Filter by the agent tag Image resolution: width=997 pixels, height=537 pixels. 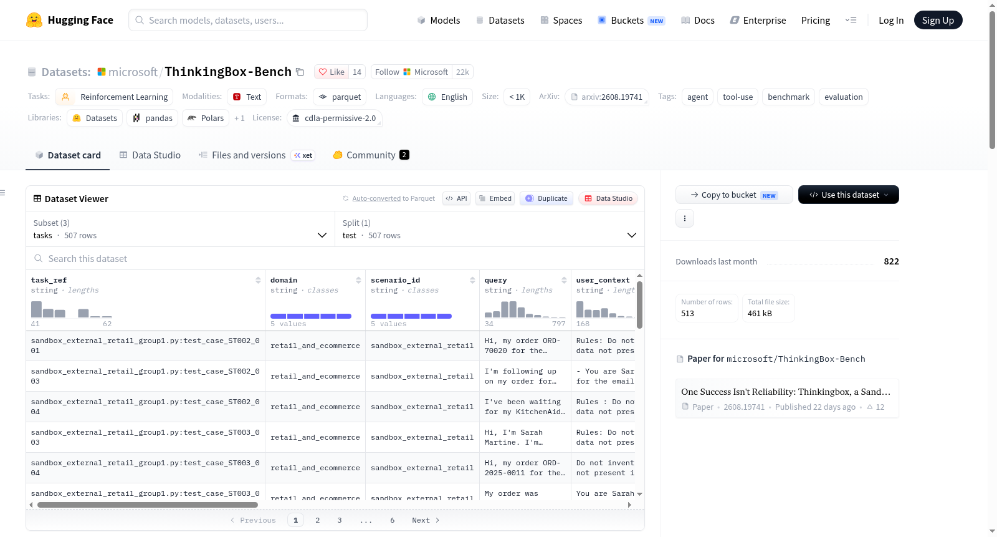(x=697, y=97)
